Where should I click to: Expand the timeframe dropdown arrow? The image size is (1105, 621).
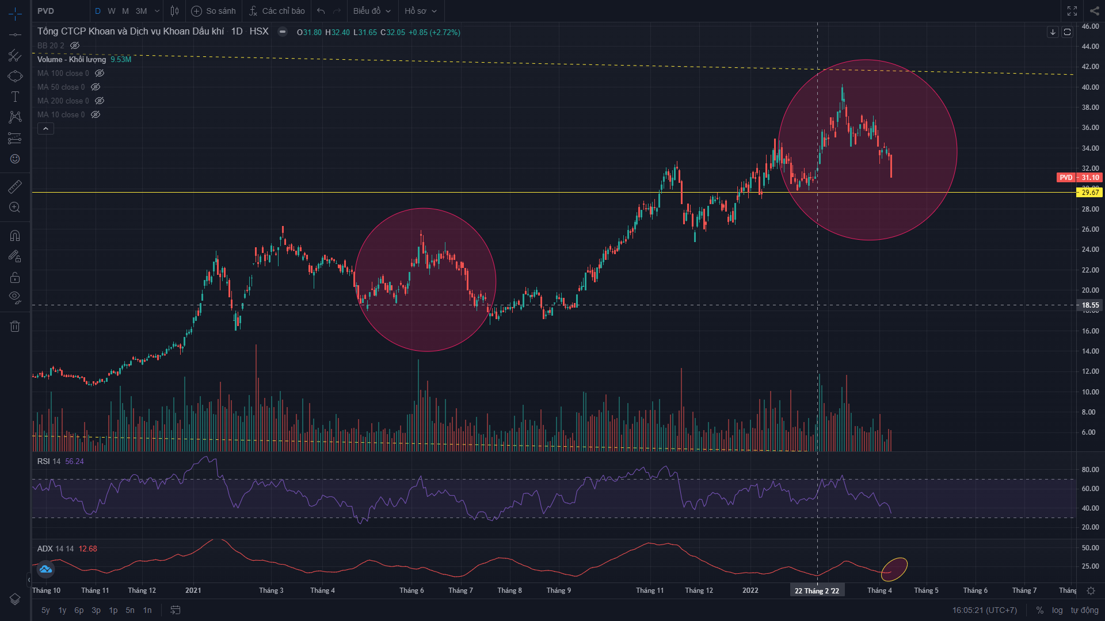tap(157, 11)
